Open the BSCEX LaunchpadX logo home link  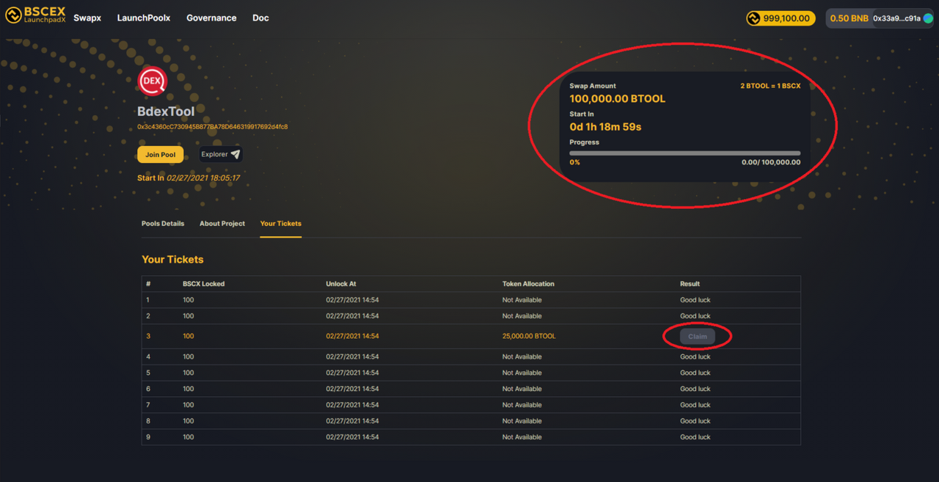coord(35,15)
